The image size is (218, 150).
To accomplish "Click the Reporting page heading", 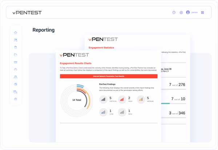I will [44, 30].
